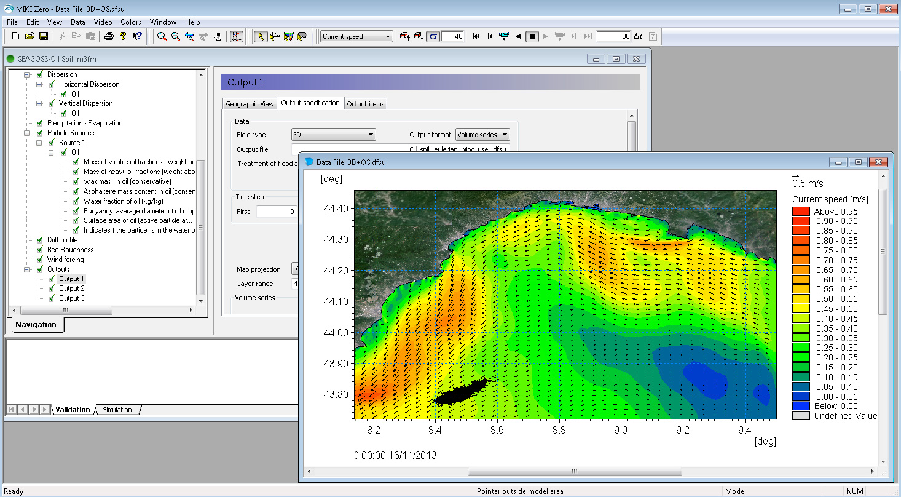Open the Output format Volume series dropdown
The width and height of the screenshot is (901, 497).
click(482, 135)
